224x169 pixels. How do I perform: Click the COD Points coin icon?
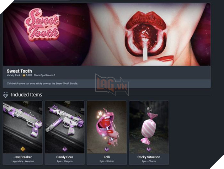pyautogui.click(x=24, y=75)
